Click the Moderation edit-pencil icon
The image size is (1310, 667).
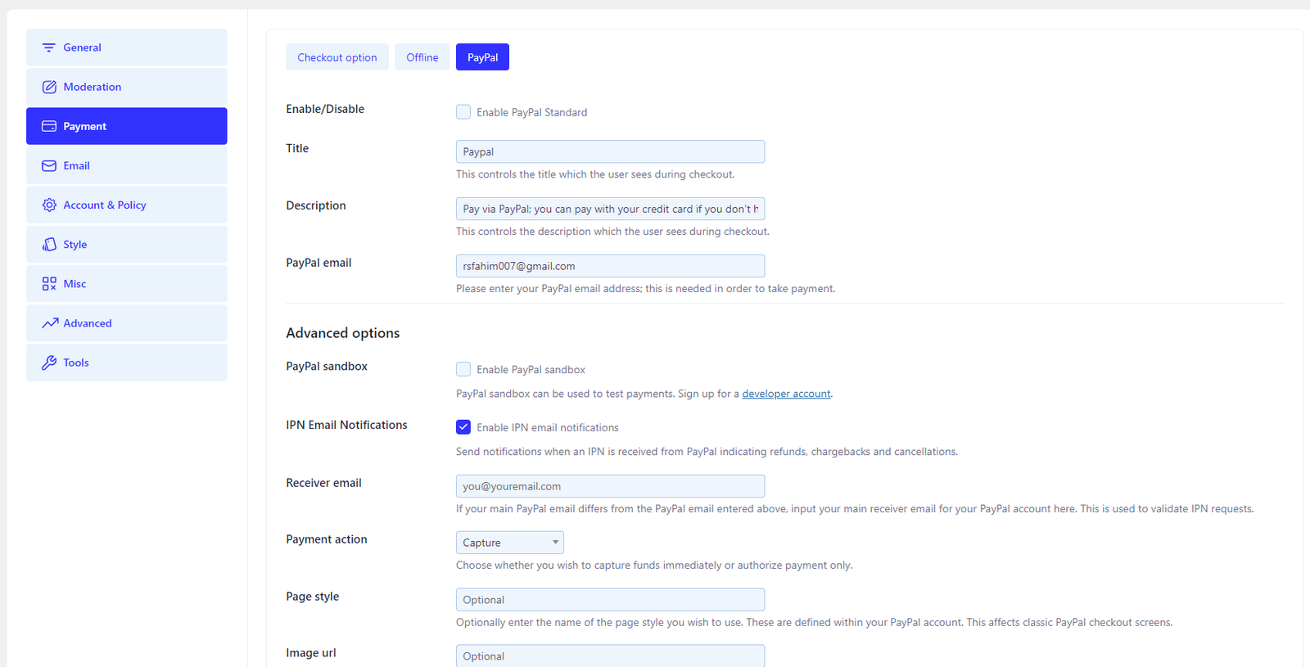tap(49, 87)
